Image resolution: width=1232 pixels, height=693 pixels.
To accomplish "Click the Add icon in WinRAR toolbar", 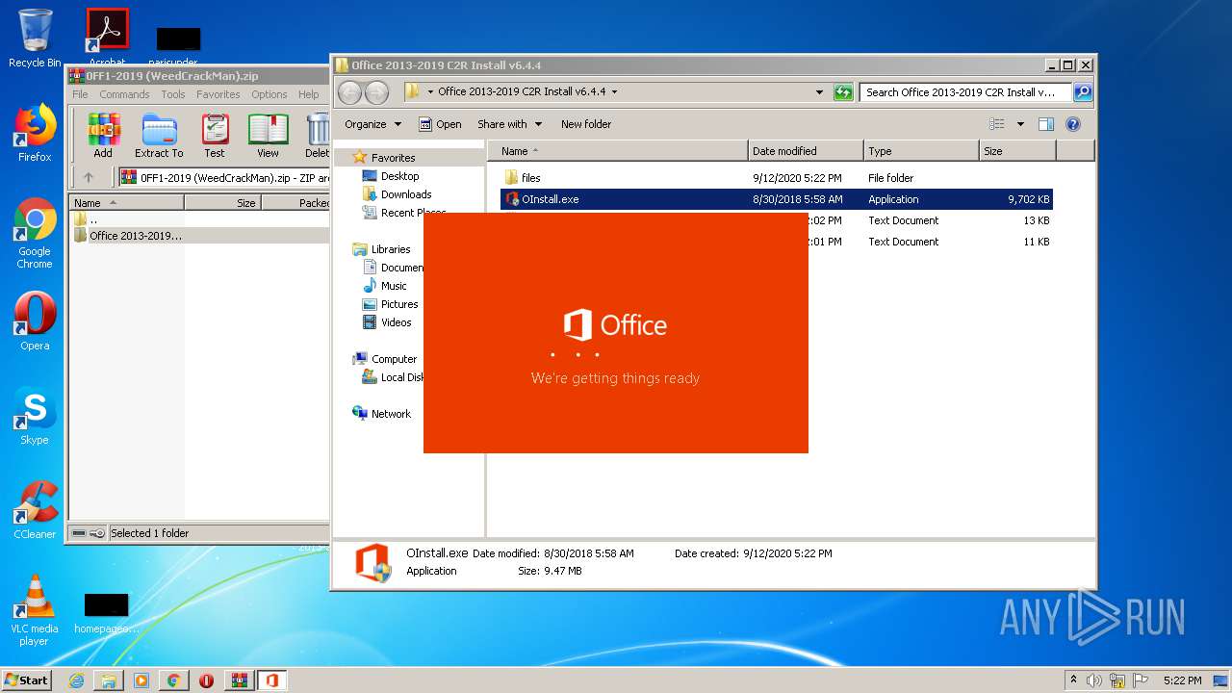I will pyautogui.click(x=103, y=135).
